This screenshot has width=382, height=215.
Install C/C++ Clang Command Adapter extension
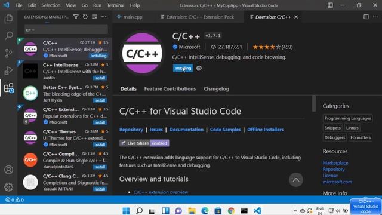pyautogui.click(x=100, y=189)
